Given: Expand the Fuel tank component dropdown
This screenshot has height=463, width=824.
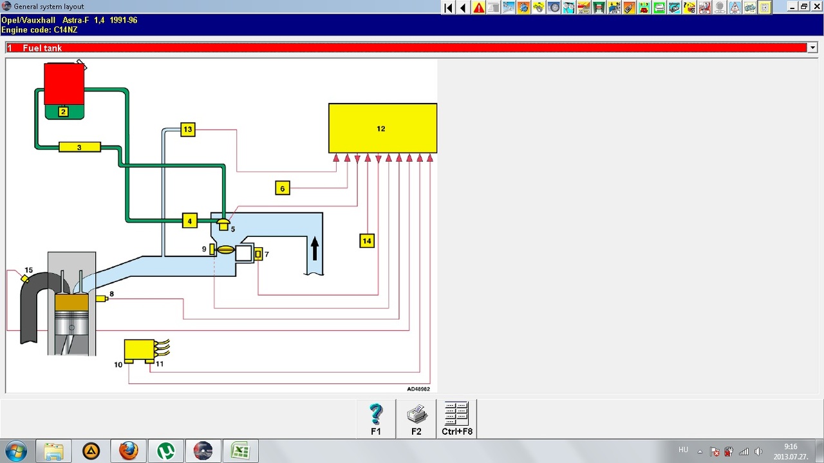Looking at the screenshot, I should 812,48.
